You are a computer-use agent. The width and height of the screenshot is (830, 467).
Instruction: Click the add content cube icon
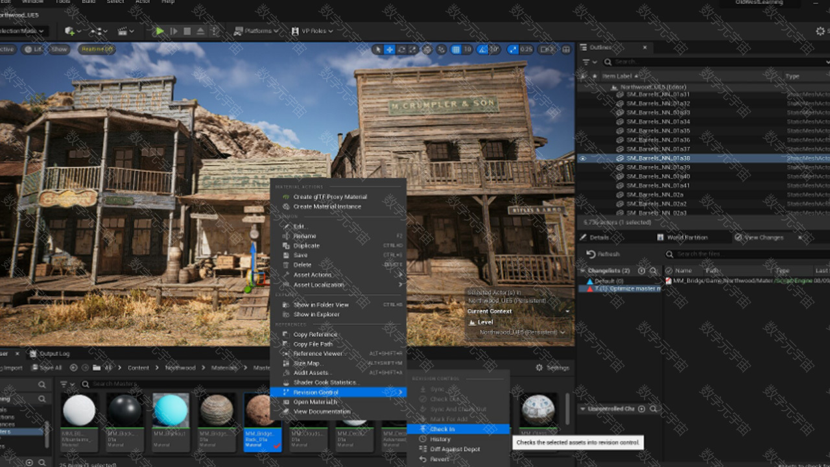click(70, 31)
